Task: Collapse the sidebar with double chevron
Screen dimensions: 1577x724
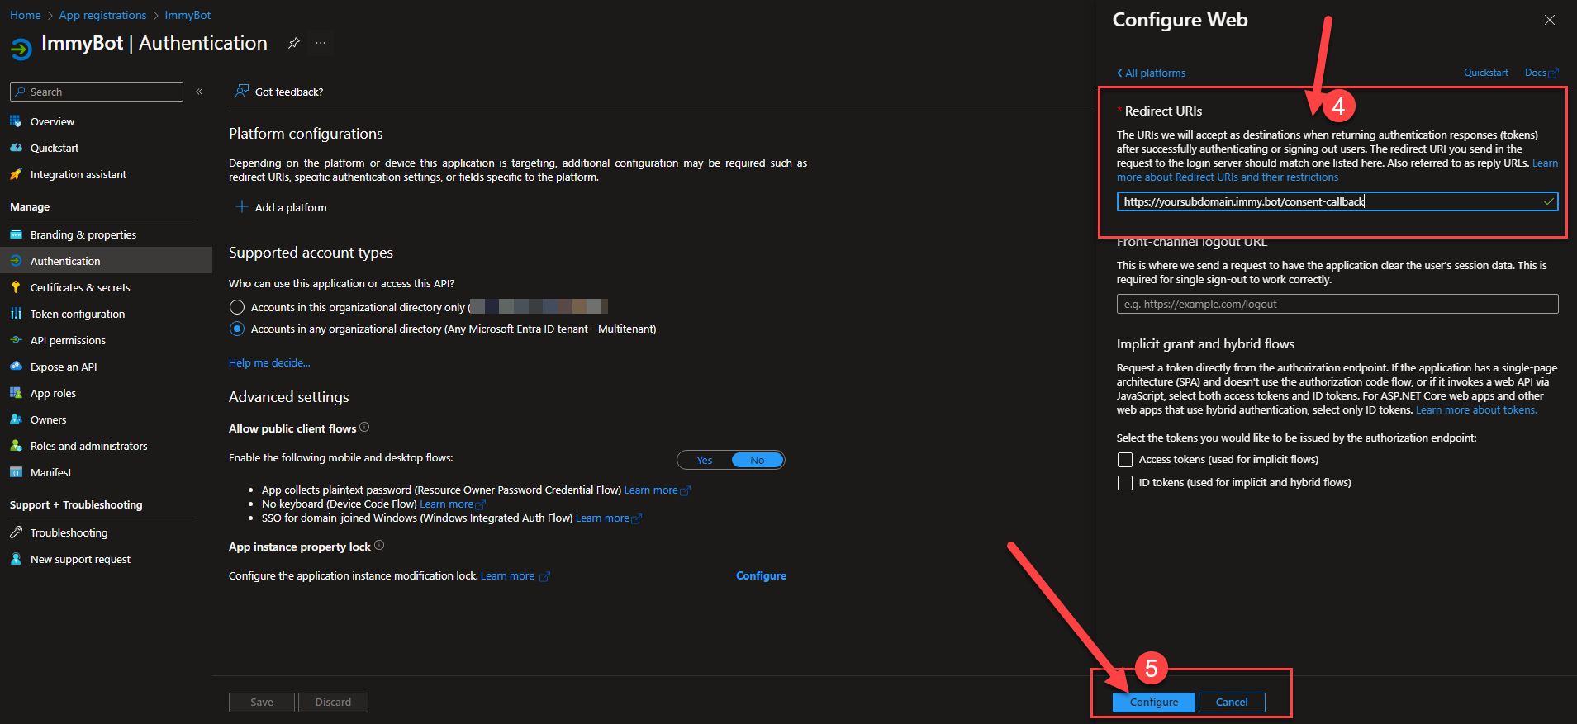Action: point(199,92)
